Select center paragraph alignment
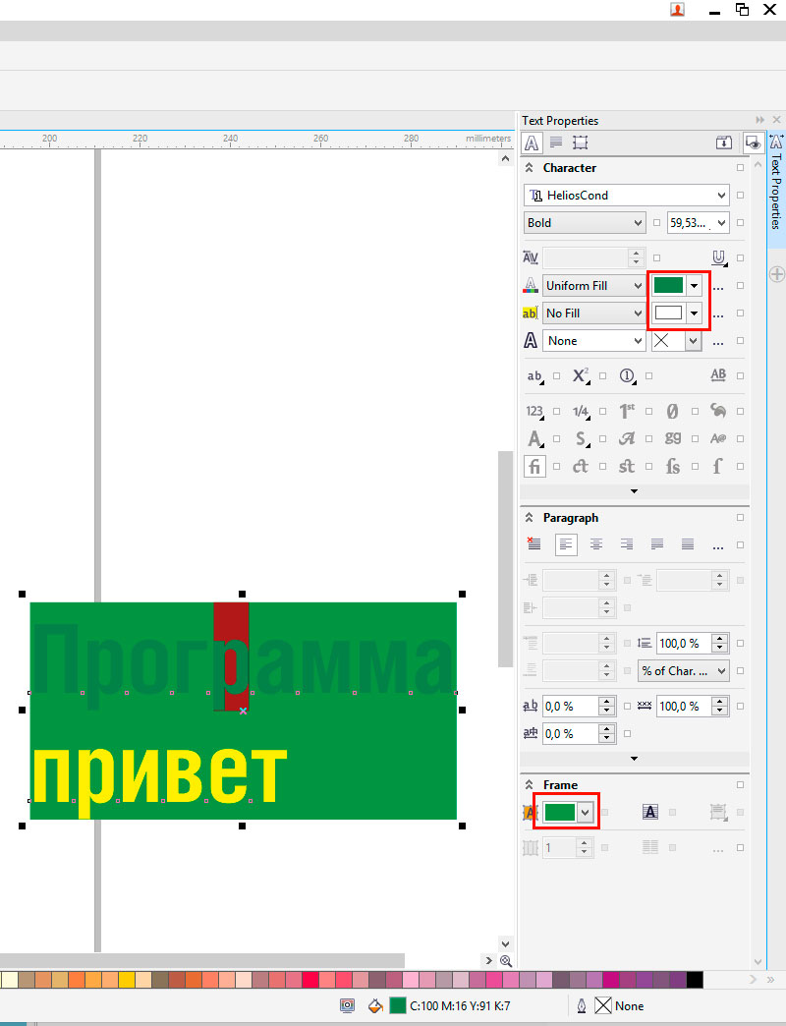Viewport: 786px width, 1026px height. [x=595, y=543]
